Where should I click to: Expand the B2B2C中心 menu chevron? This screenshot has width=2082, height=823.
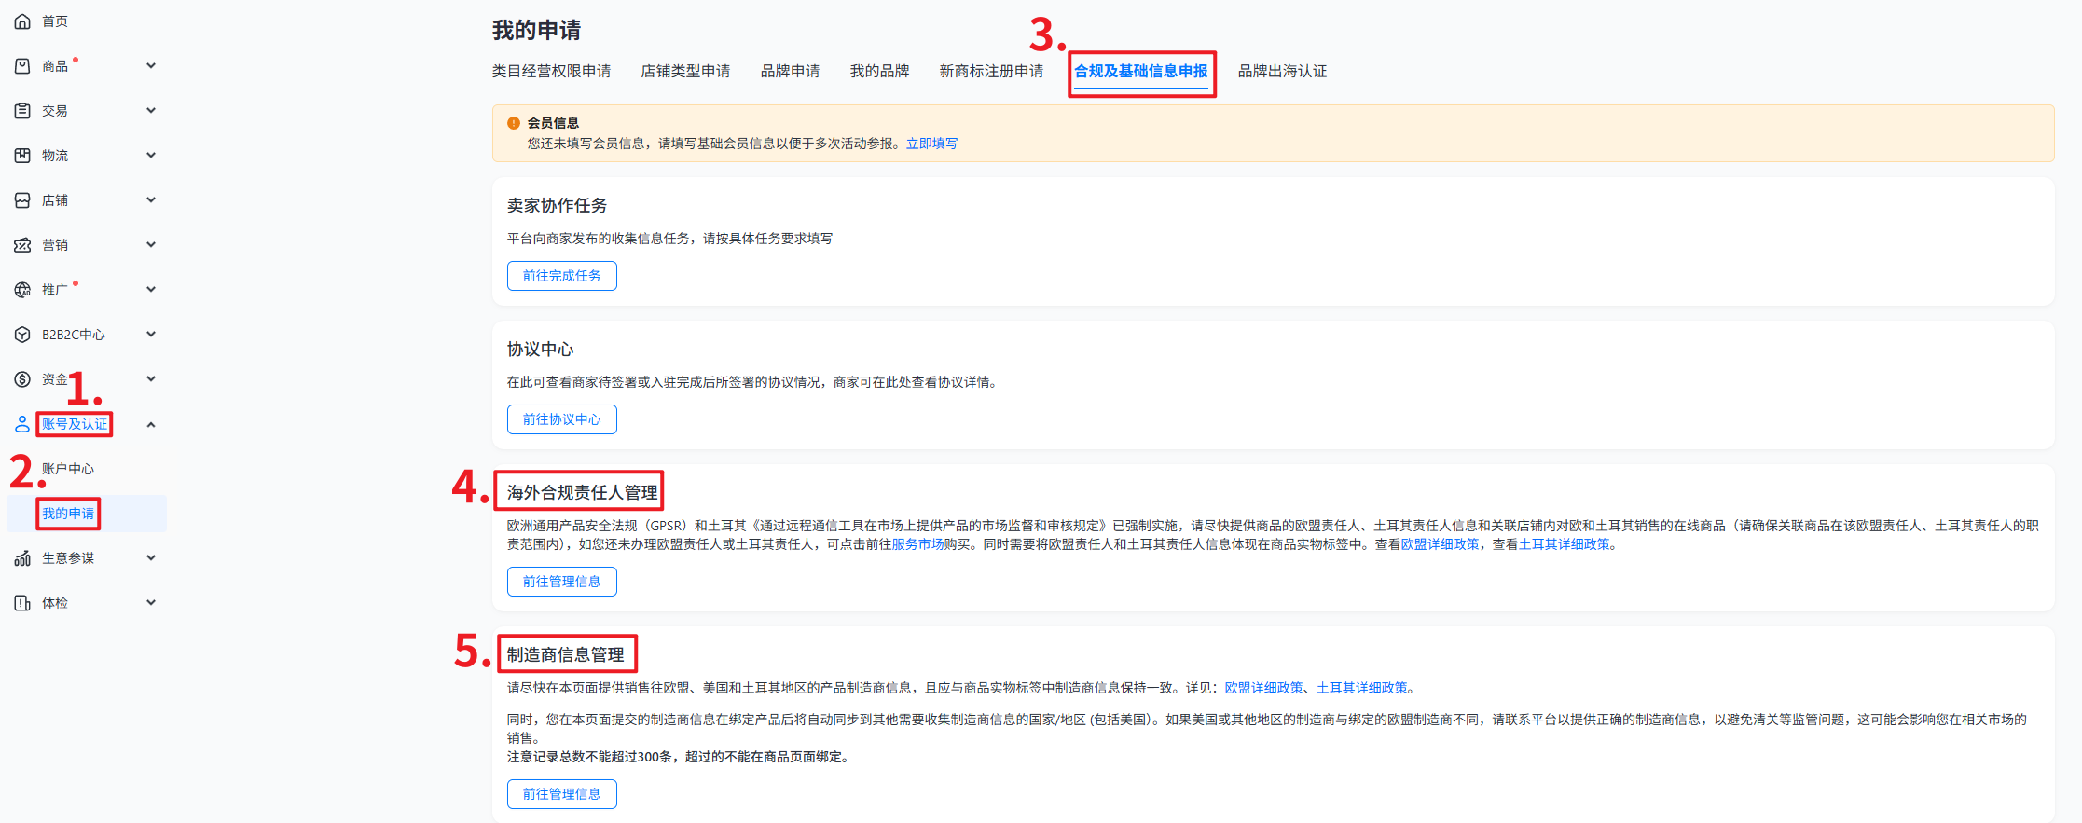151,335
